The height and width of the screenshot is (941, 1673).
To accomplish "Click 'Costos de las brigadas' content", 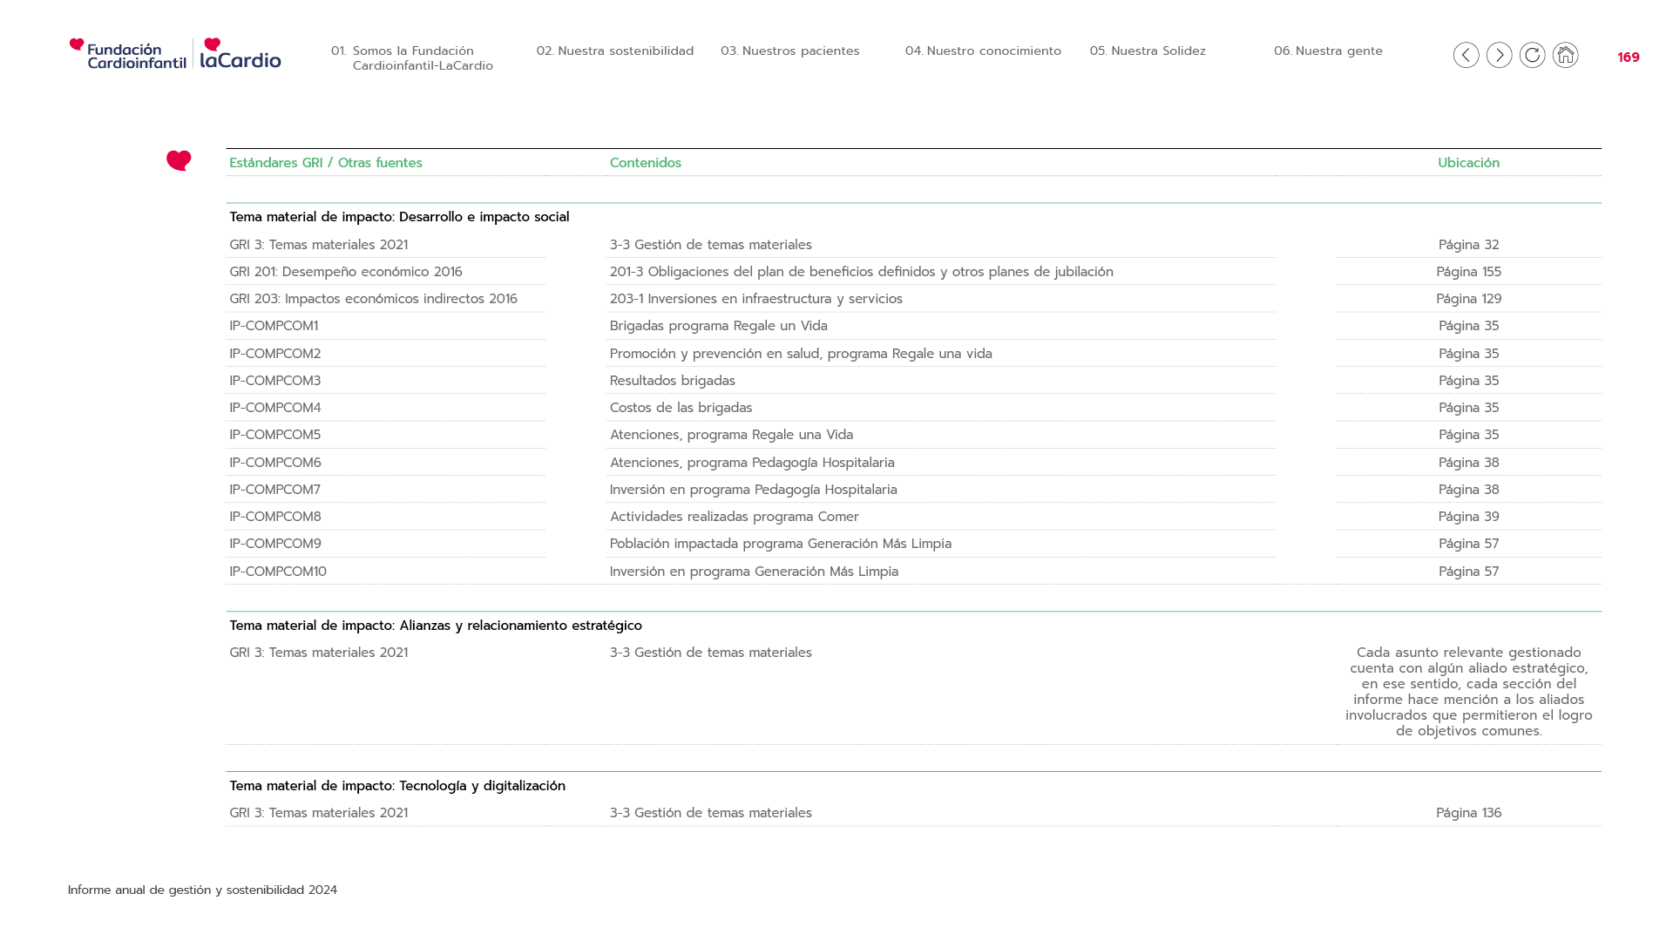I will 681,408.
